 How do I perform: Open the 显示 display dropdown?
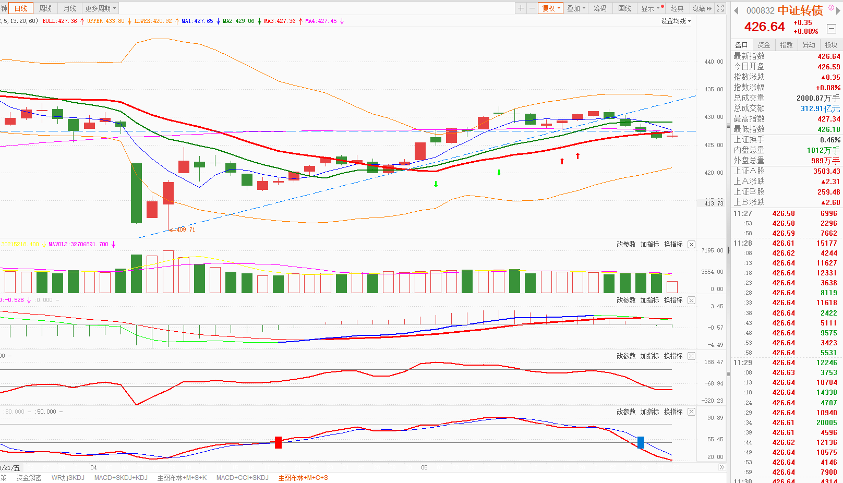[x=651, y=8]
